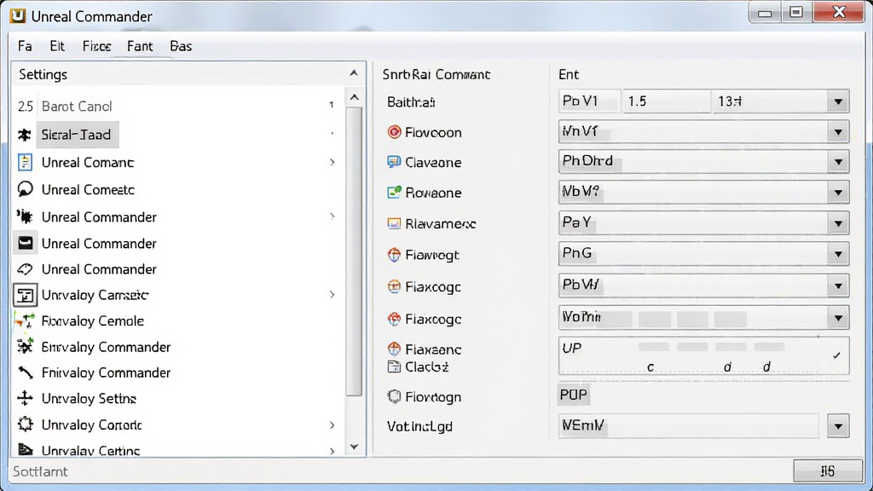This screenshot has width=873, height=491.
Task: Open the Fant menu
Action: pos(140,46)
